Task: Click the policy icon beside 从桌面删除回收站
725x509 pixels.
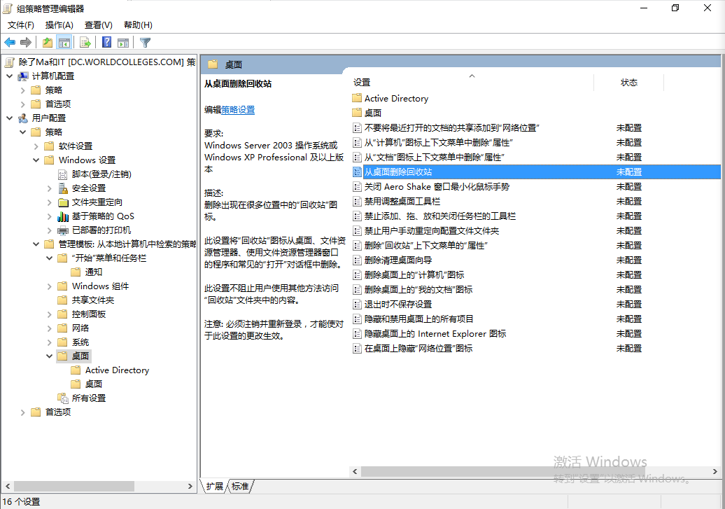Action: point(357,172)
